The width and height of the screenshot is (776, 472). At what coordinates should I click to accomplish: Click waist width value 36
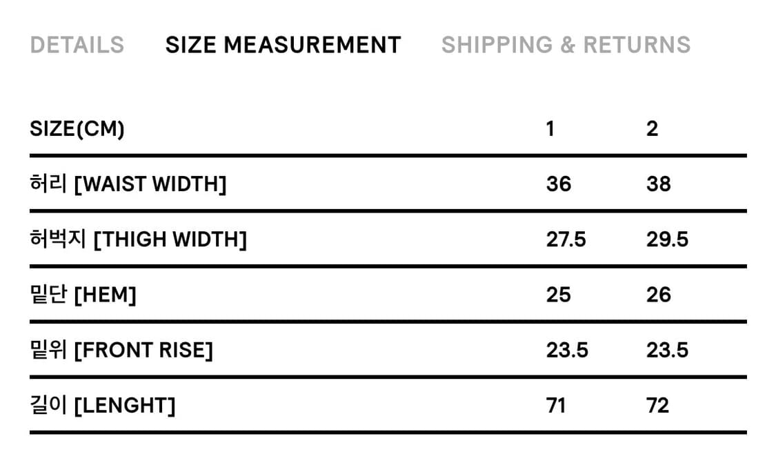tap(559, 184)
